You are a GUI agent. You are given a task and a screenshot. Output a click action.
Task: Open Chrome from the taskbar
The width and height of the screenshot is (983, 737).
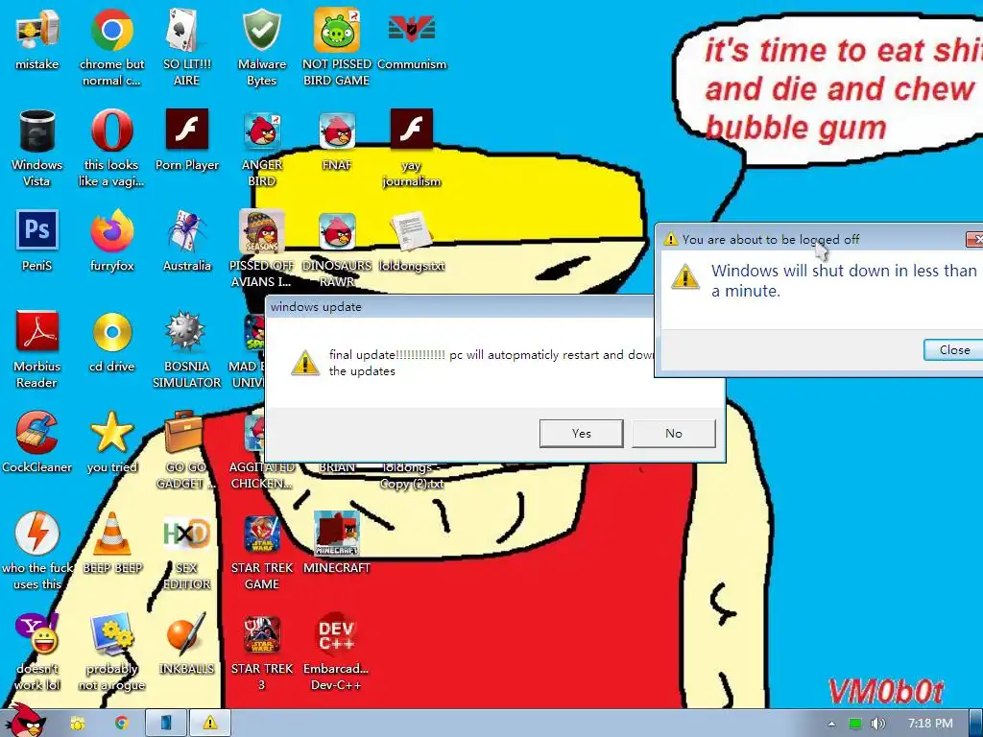click(x=121, y=724)
